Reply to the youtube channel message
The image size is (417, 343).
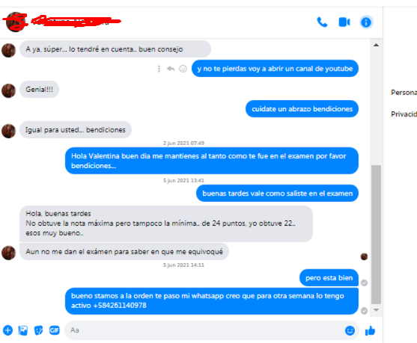pyautogui.click(x=171, y=69)
